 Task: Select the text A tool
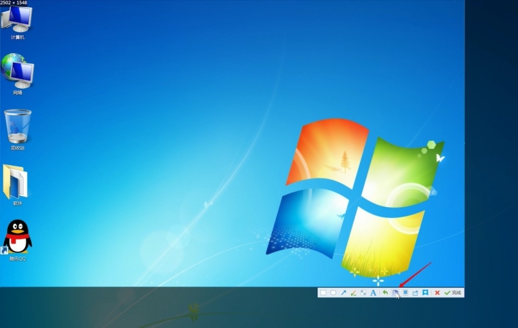click(373, 292)
